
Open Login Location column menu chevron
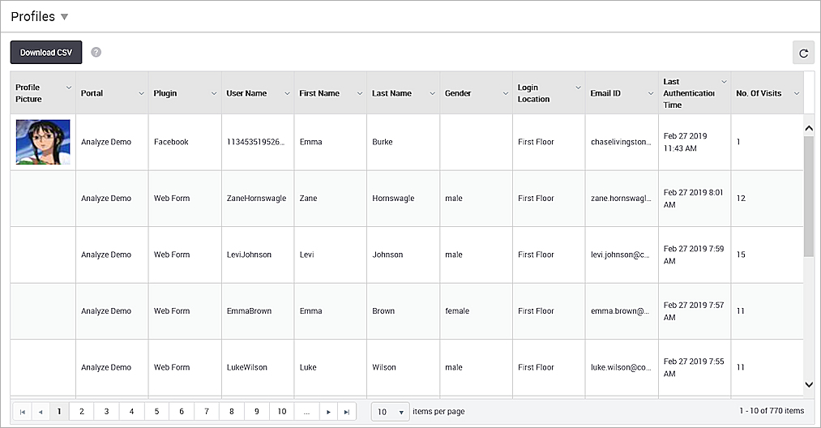[x=578, y=88]
